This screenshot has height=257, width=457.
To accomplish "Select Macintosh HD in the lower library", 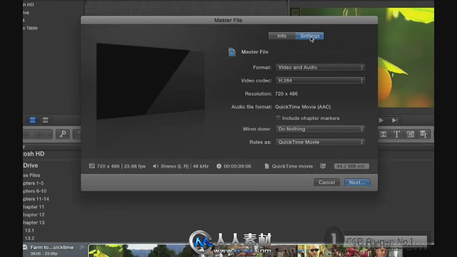I will tap(34, 153).
